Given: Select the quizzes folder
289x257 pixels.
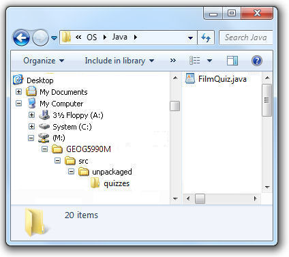Looking at the screenshot, I should 117,183.
